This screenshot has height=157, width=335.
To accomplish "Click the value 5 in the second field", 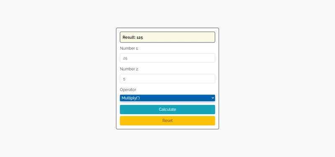I will 124,79.
